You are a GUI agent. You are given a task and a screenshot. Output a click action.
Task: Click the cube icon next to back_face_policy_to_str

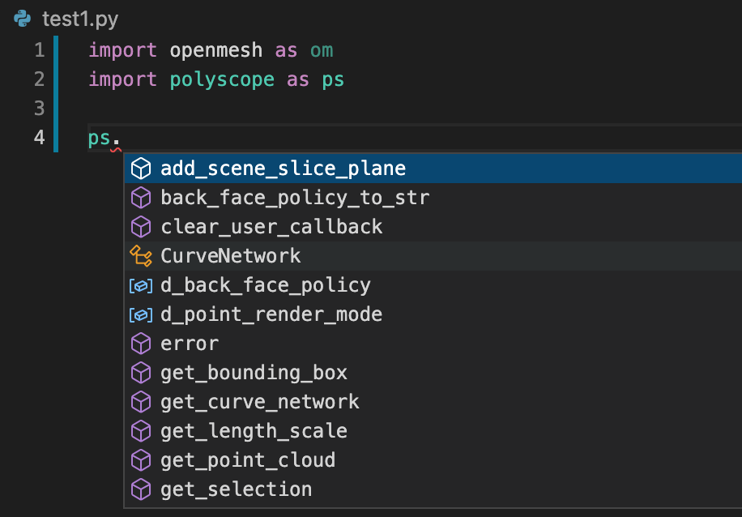141,198
